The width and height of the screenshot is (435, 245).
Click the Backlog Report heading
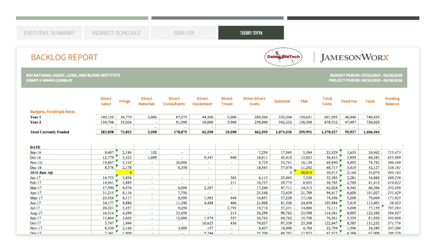tap(65, 57)
